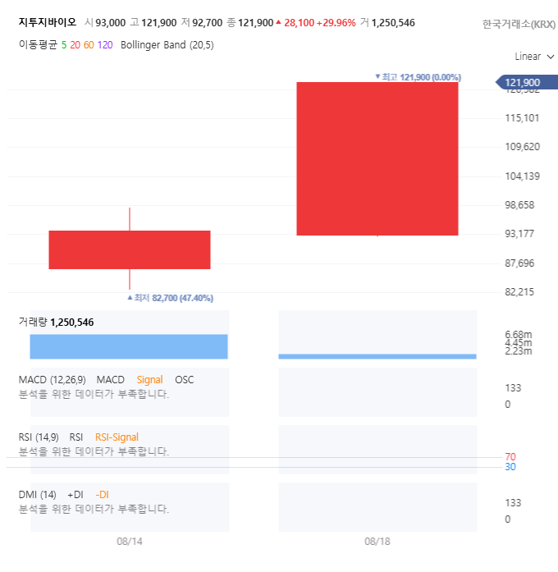Click the 121,900 current price tag

tap(527, 82)
